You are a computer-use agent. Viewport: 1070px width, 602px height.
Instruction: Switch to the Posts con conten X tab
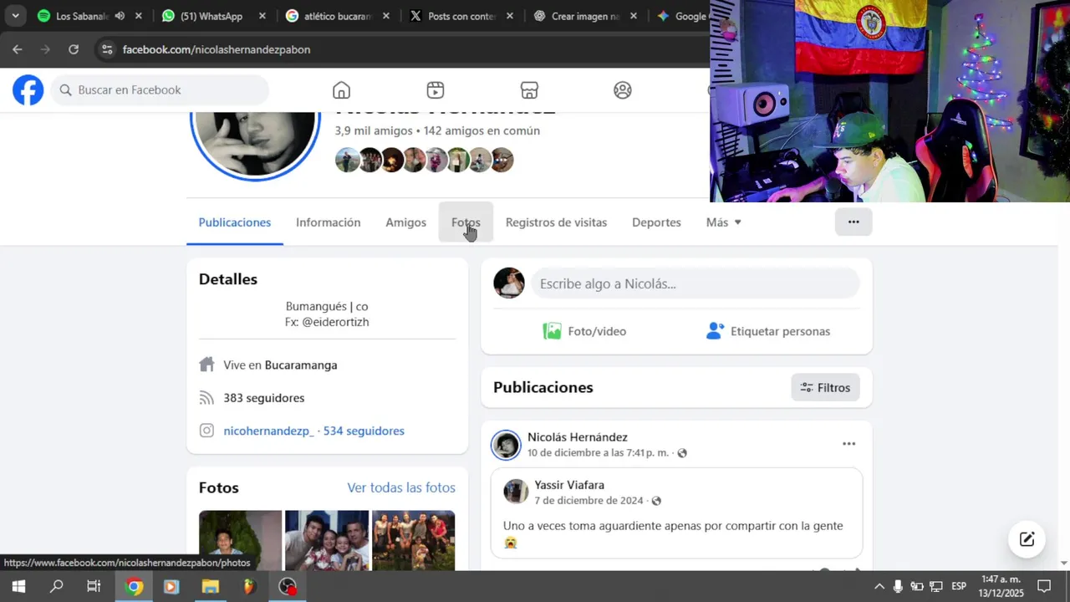point(462,16)
